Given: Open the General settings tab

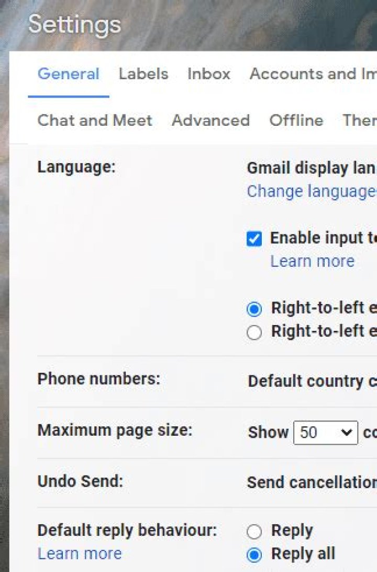Looking at the screenshot, I should tap(68, 74).
